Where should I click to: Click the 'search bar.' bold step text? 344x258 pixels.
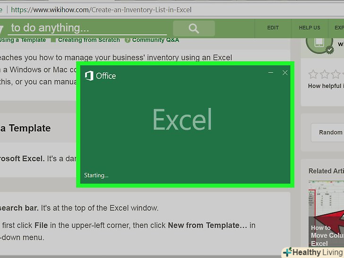(19, 208)
